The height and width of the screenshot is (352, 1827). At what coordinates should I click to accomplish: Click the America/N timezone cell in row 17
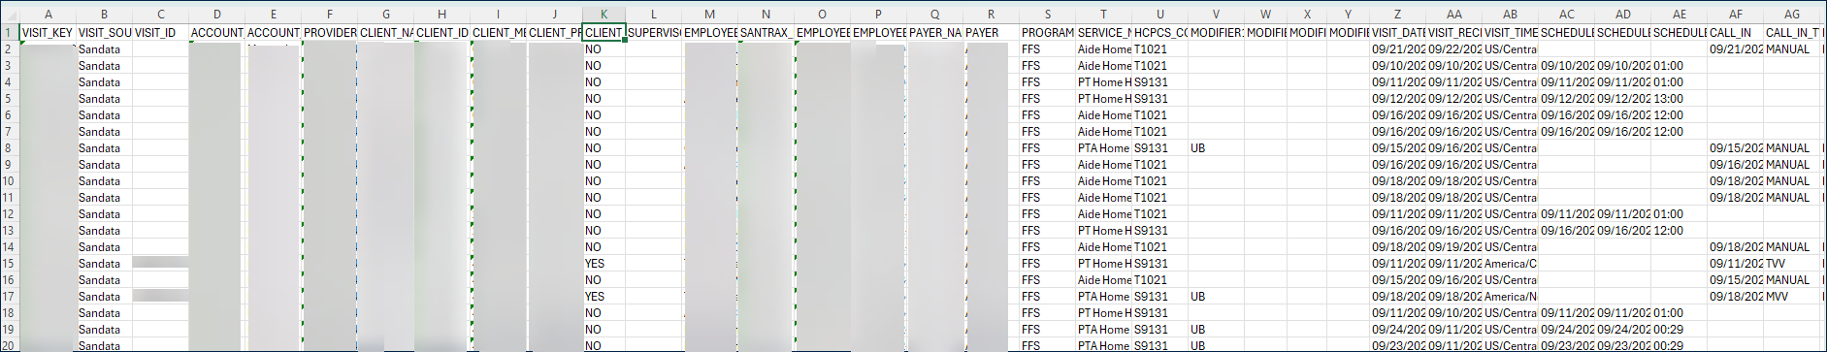click(x=1511, y=297)
